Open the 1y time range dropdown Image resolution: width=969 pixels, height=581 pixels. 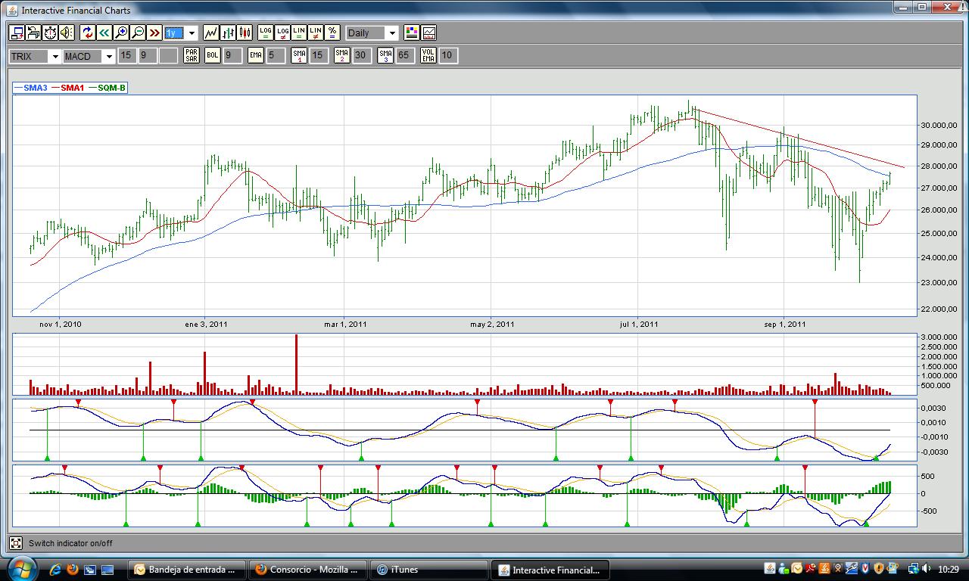[x=192, y=33]
